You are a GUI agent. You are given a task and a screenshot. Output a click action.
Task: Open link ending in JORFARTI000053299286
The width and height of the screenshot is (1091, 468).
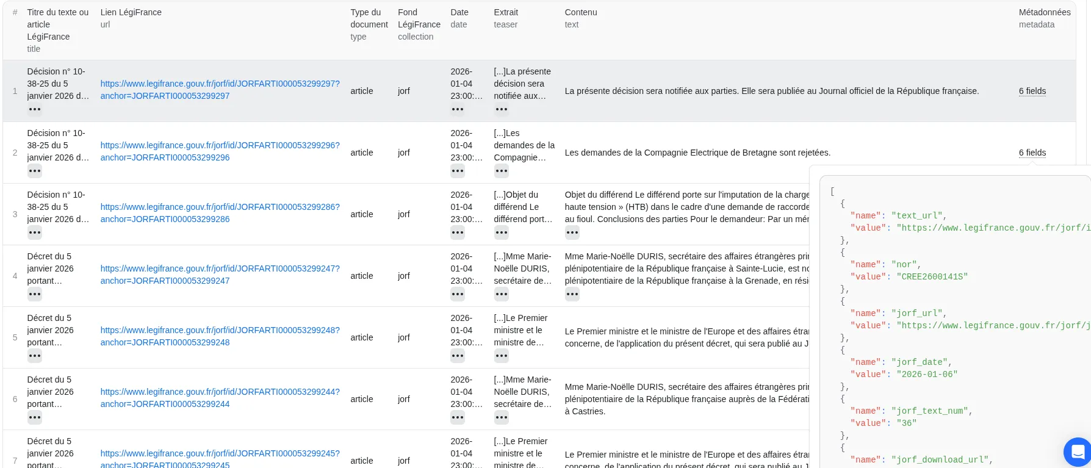coord(220,213)
